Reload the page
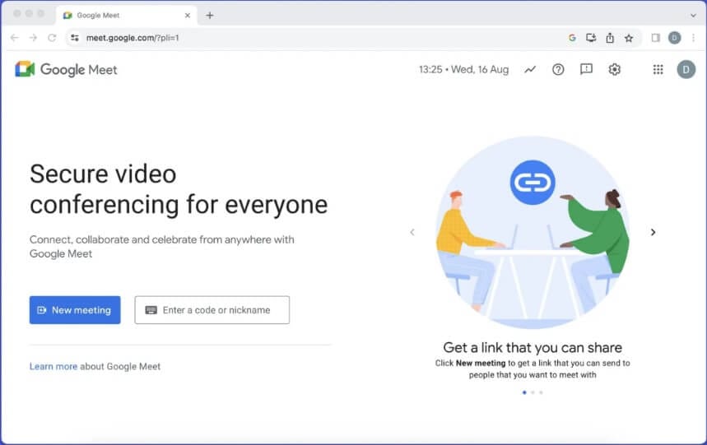 click(52, 38)
